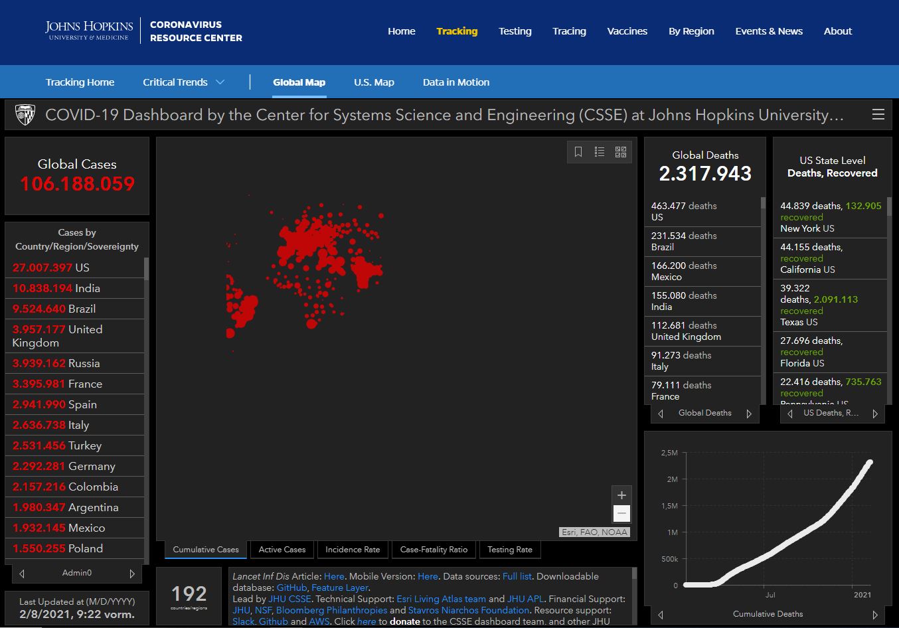Open the About navigation item

click(x=838, y=31)
